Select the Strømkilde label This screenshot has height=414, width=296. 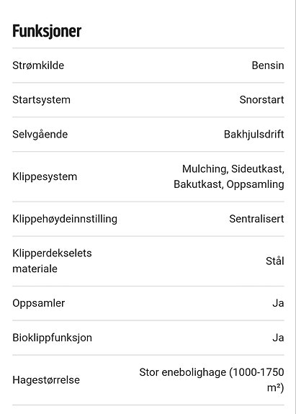(x=38, y=66)
